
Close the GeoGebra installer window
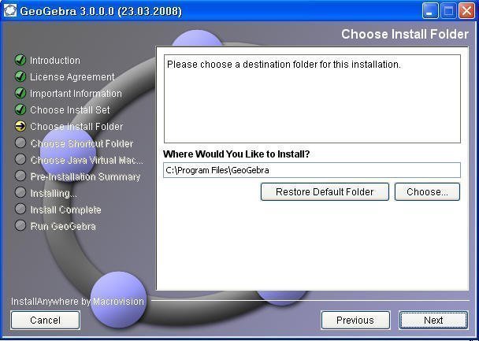coord(466,11)
